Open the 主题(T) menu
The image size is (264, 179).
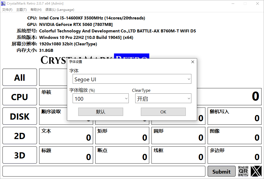[x=21, y=10]
